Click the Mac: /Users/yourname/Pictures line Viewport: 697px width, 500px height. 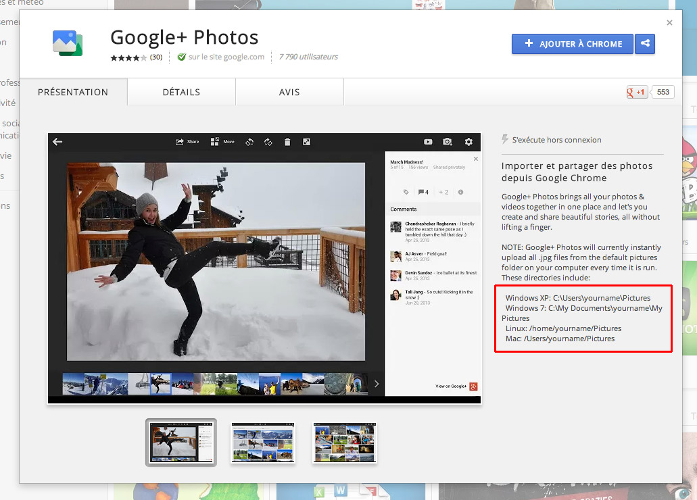[560, 339]
